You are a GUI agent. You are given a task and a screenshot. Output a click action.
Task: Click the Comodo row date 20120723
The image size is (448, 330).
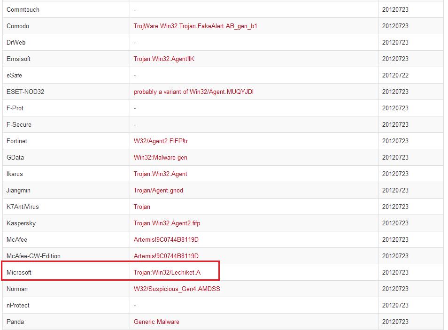point(395,26)
